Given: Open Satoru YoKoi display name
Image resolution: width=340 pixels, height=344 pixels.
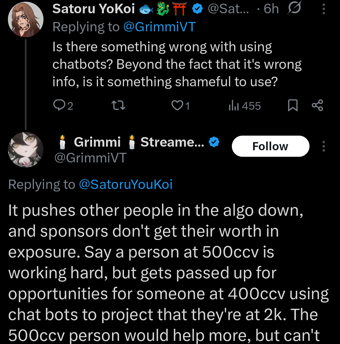Looking at the screenshot, I should tap(93, 9).
